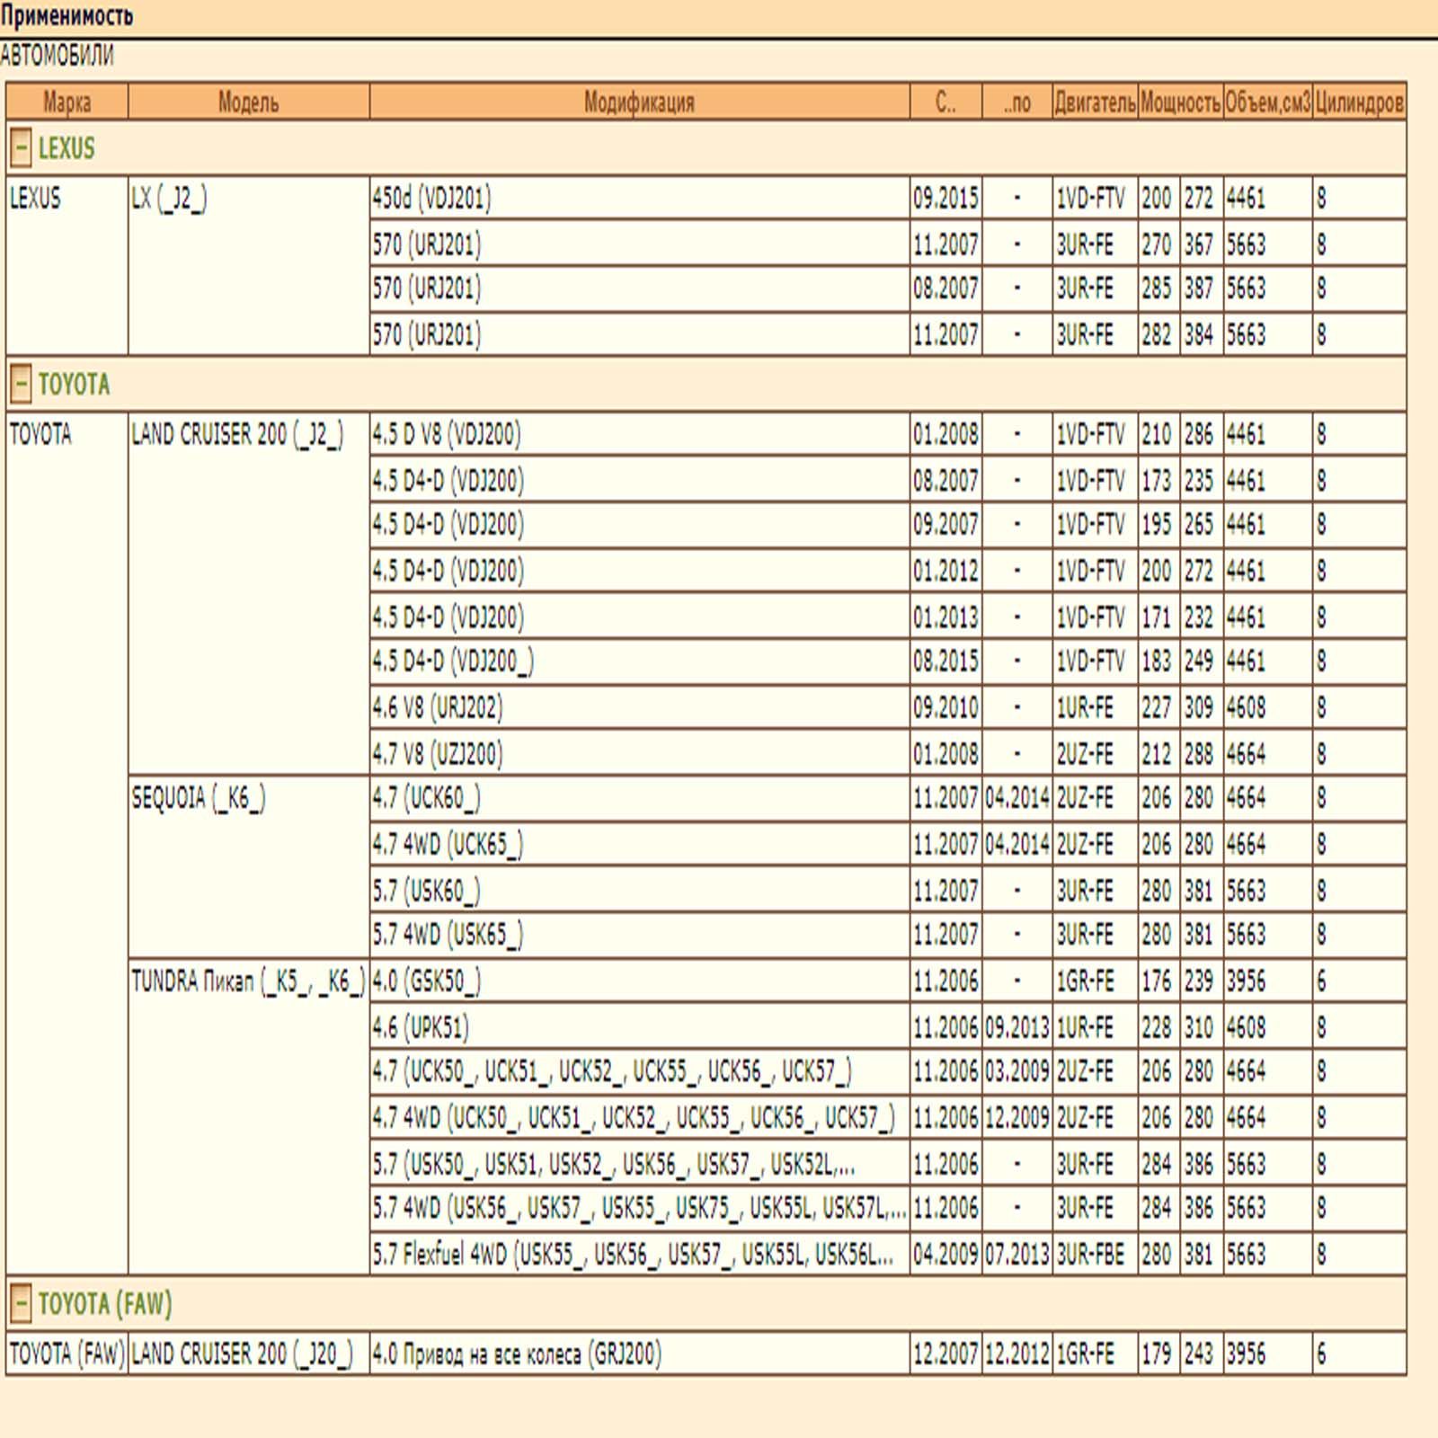The height and width of the screenshot is (1438, 1438).
Task: Select LAND CRUISER 200 (_J20_) model cell
Action: click(x=249, y=1354)
